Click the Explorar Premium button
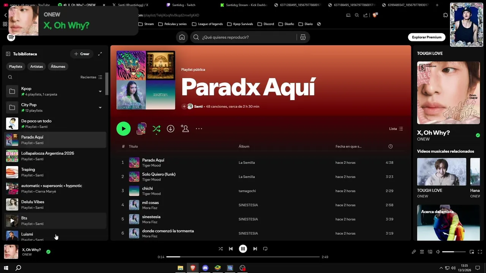The height and width of the screenshot is (273, 486). pyautogui.click(x=426, y=37)
